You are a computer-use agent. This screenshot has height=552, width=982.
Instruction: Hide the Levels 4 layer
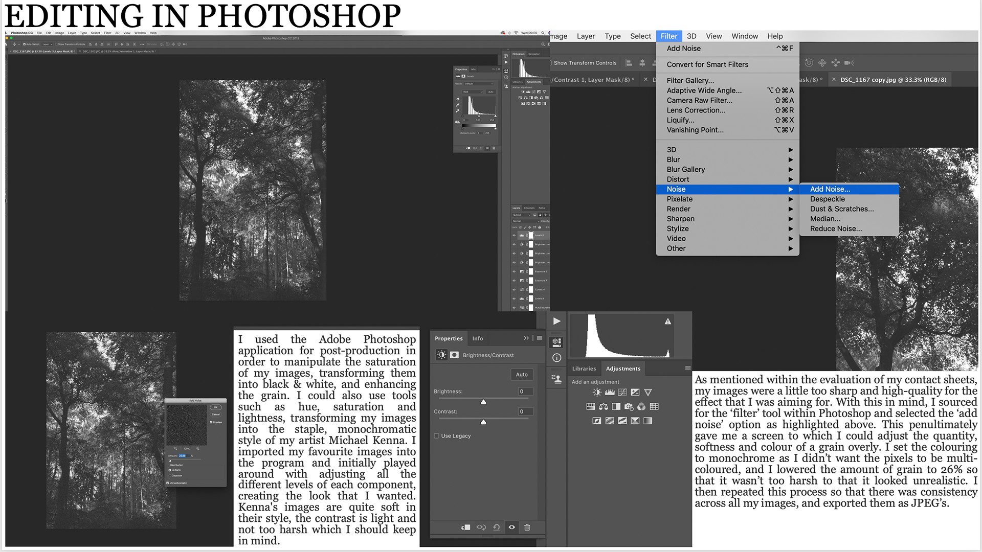coord(514,298)
